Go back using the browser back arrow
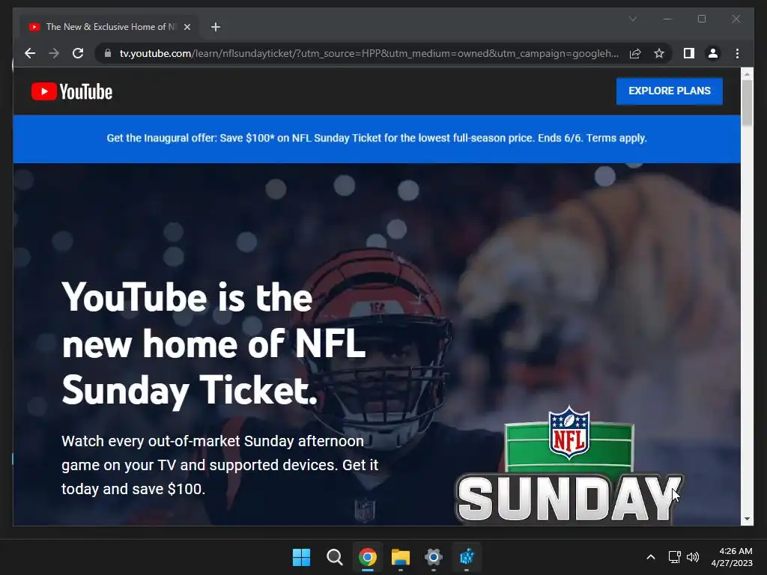Image resolution: width=767 pixels, height=575 pixels. (x=30, y=53)
